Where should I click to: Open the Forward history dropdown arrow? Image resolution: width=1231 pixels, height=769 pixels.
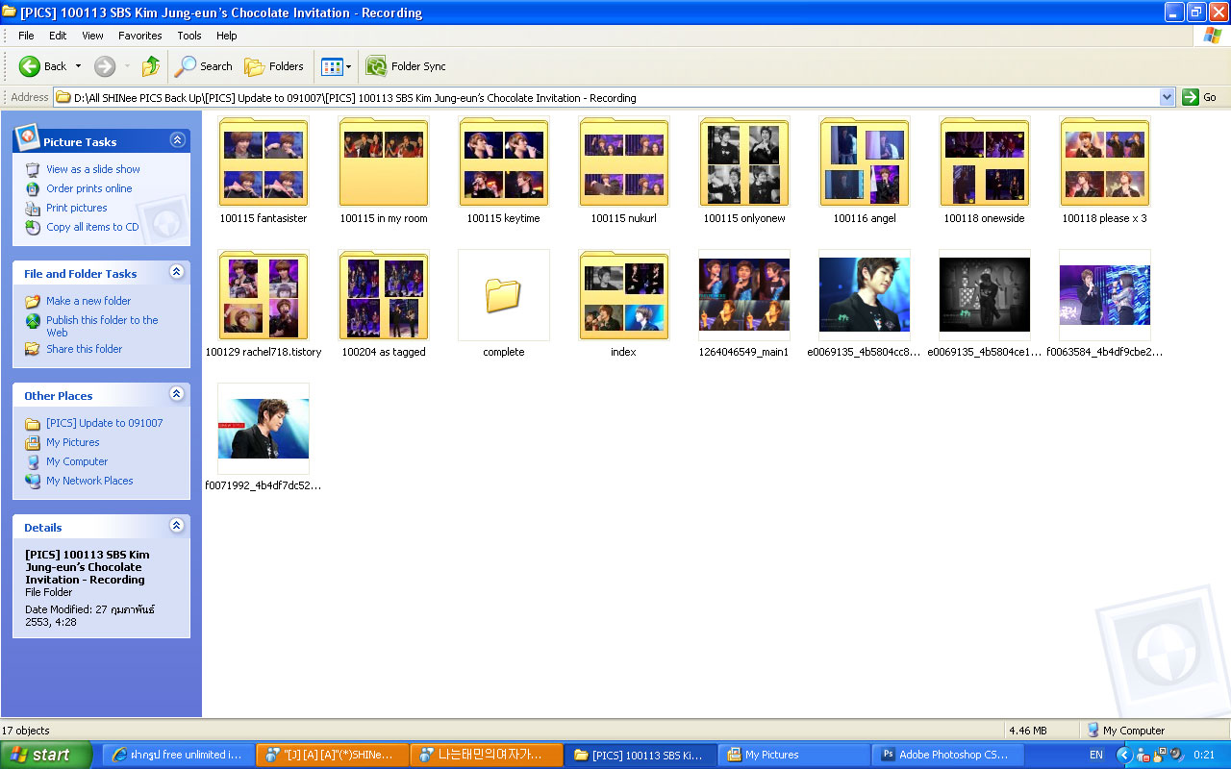click(x=127, y=66)
